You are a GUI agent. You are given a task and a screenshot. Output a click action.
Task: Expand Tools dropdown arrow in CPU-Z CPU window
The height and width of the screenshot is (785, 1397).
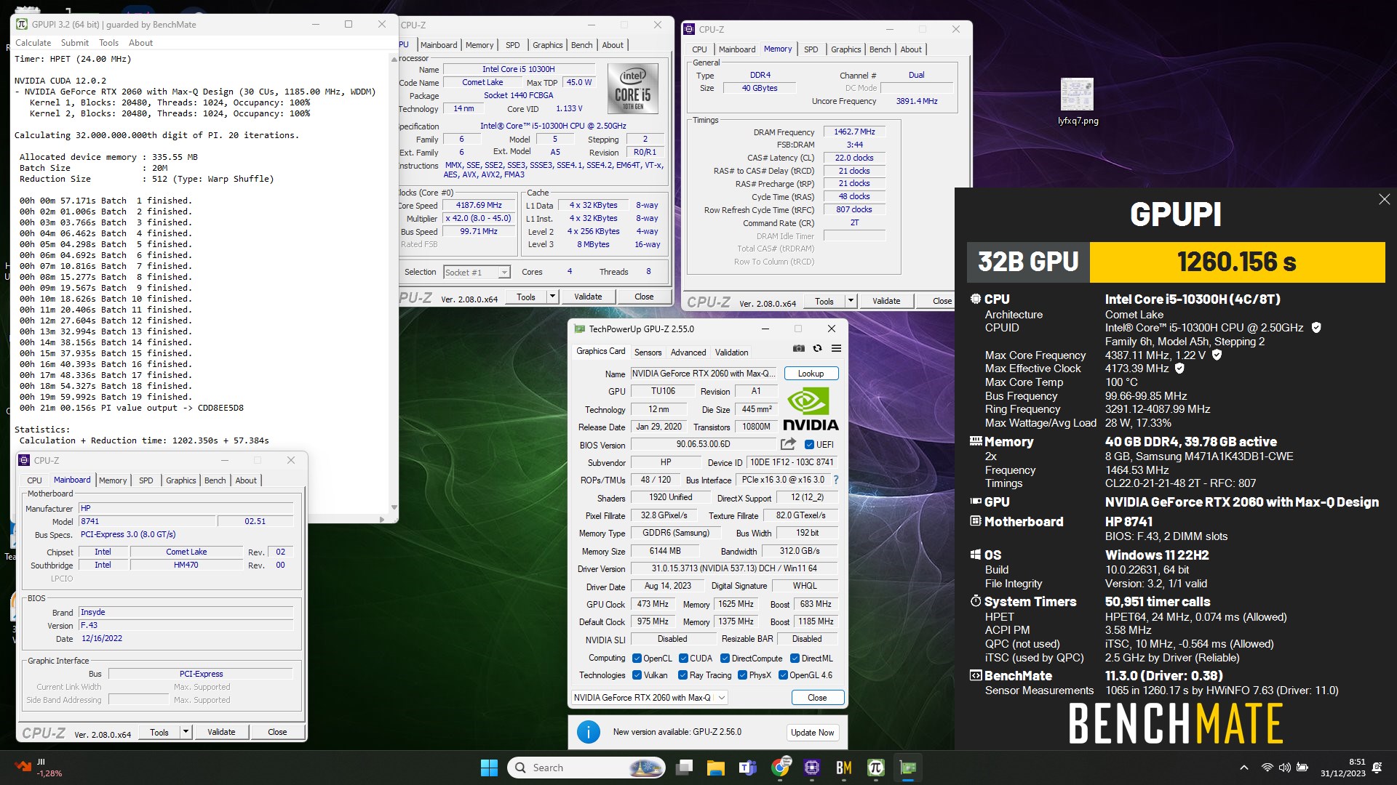coord(552,297)
